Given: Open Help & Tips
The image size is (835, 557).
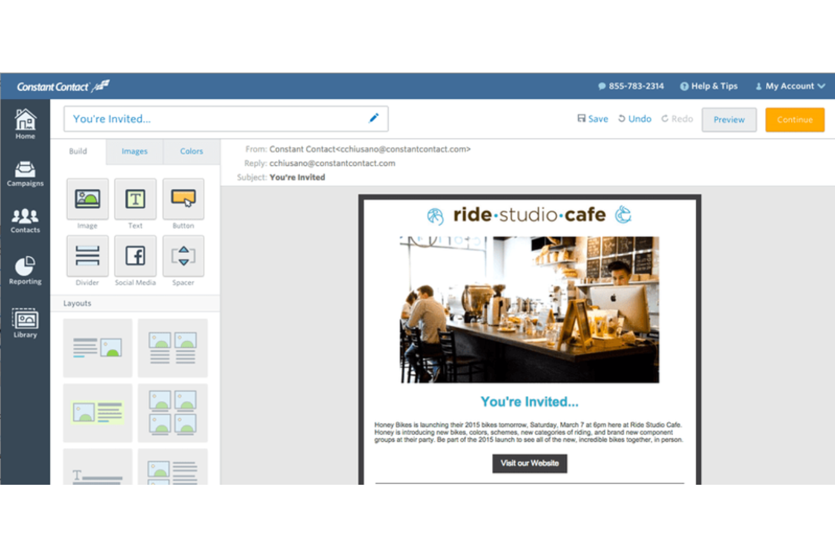Looking at the screenshot, I should [709, 86].
